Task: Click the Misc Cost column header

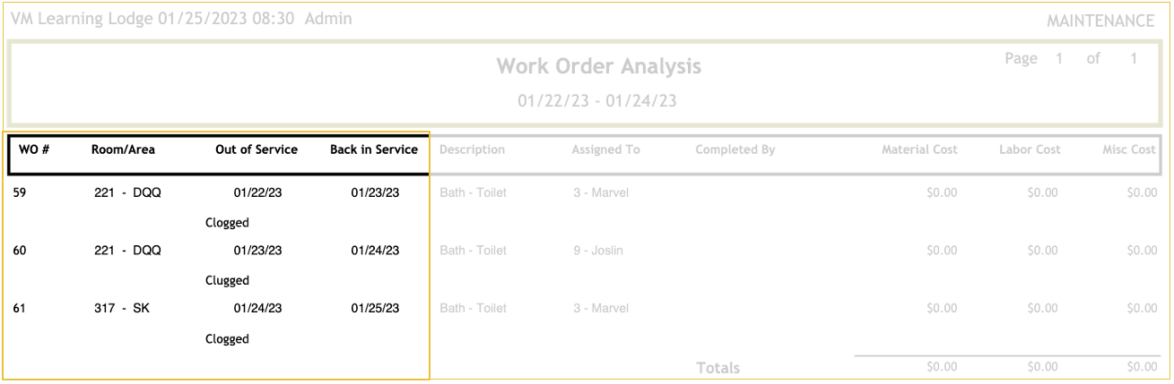Action: click(1129, 149)
